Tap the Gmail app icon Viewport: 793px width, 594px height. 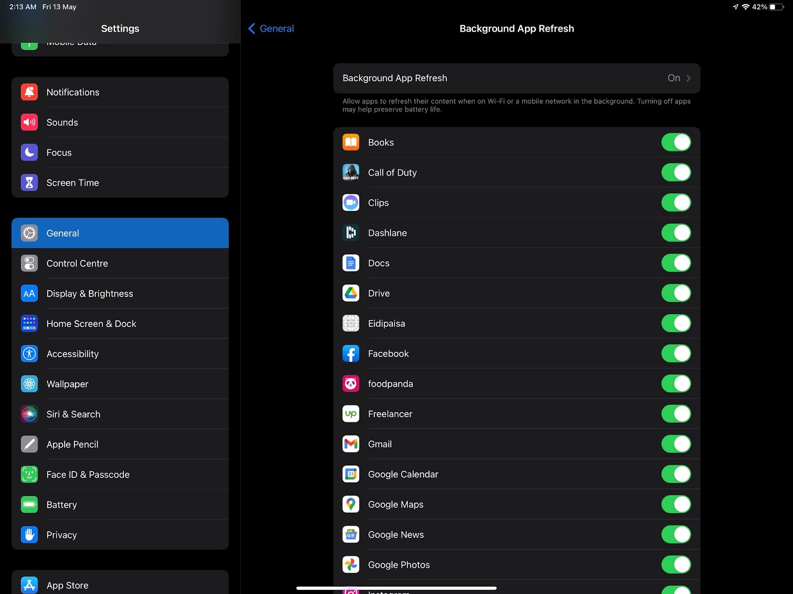point(351,445)
